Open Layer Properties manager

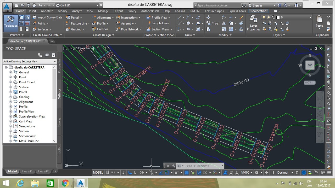(253, 23)
